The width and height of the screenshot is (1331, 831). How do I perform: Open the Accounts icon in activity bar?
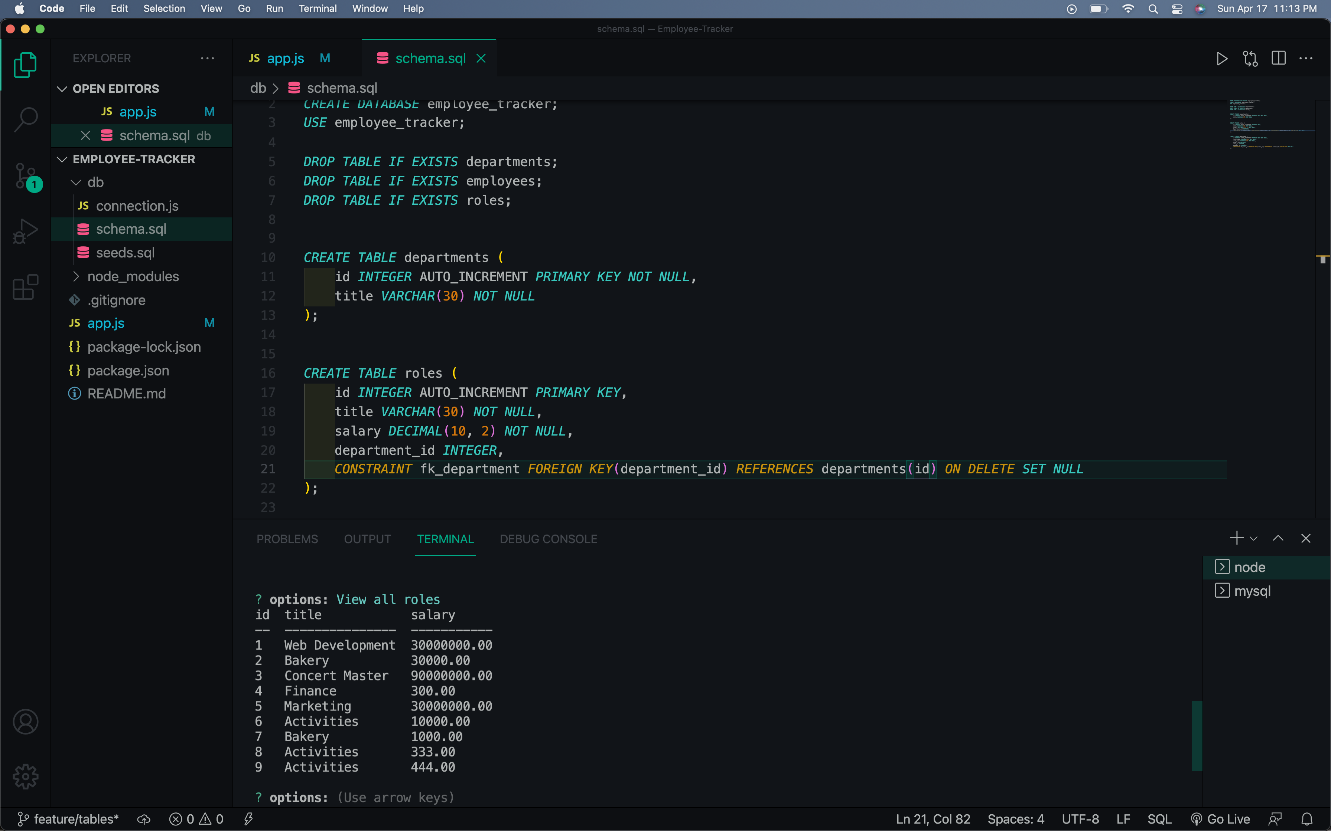tap(25, 721)
